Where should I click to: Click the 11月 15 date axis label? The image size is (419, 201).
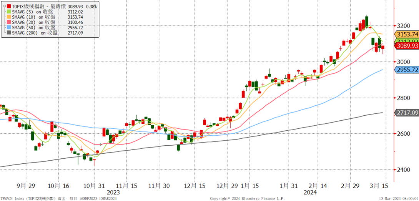pyautogui.click(x=126, y=185)
